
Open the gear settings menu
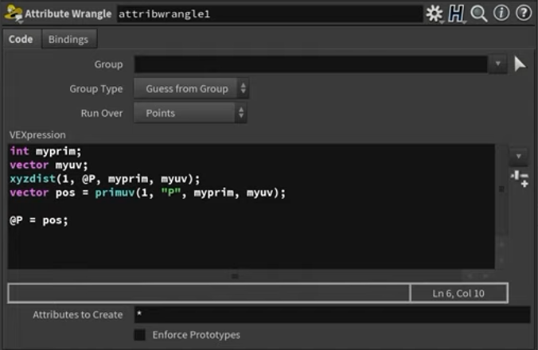tap(435, 14)
